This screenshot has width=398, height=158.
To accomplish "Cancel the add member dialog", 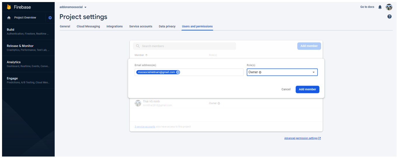I will pos(286,89).
